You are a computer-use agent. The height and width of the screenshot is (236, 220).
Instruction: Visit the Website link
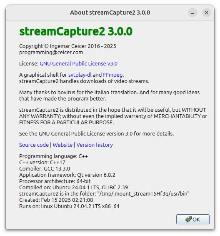62,145
